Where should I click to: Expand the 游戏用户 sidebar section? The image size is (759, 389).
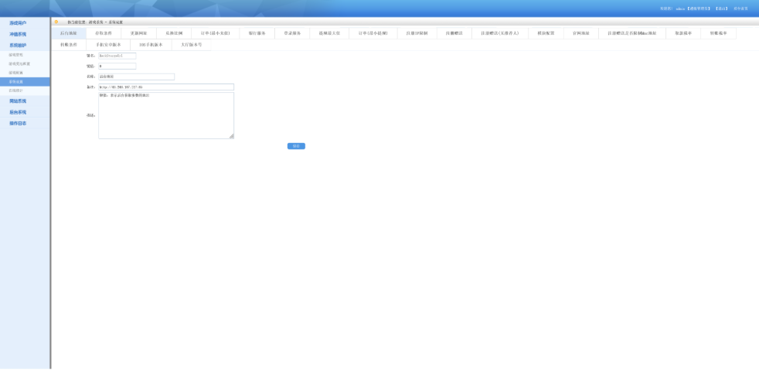18,23
